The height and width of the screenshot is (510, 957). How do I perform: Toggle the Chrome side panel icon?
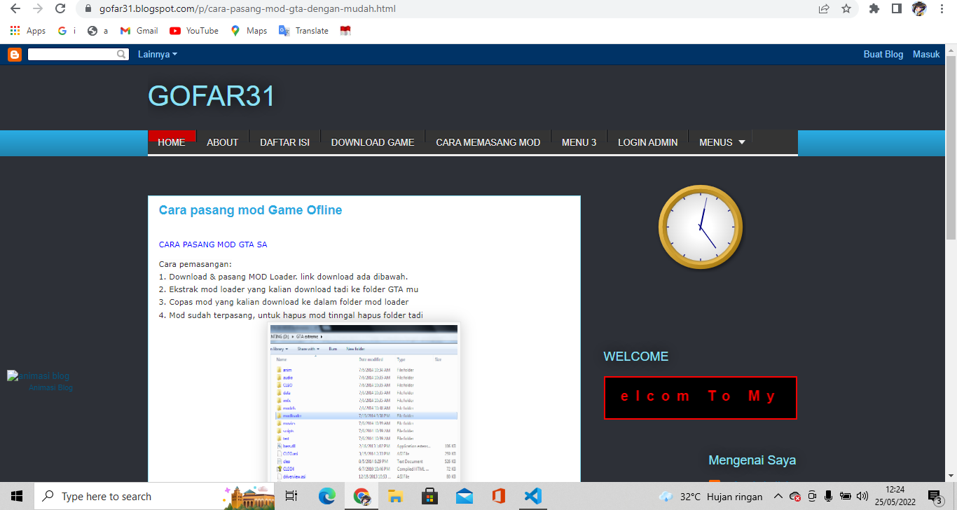click(896, 9)
